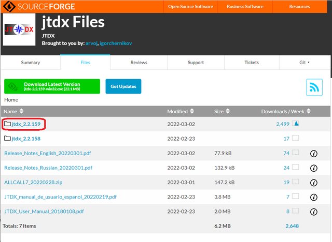Open the Support tab

point(196,63)
